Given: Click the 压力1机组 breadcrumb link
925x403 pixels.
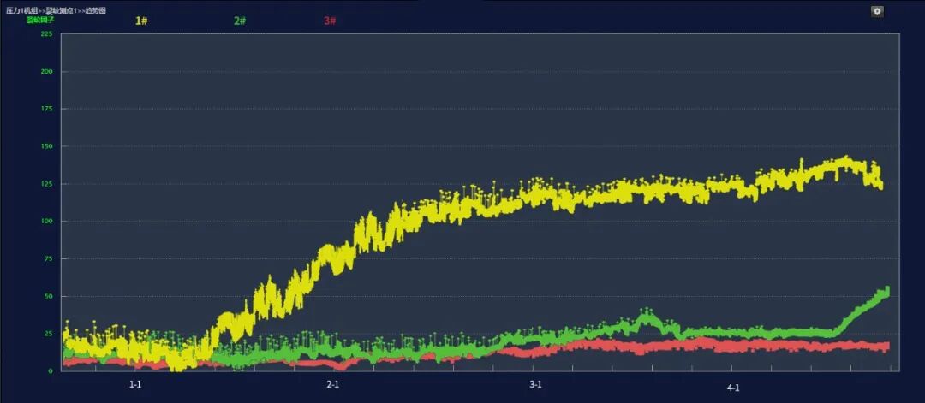Looking at the screenshot, I should tap(22, 9).
